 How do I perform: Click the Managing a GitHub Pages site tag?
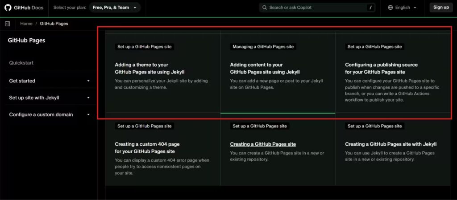pos(263,47)
